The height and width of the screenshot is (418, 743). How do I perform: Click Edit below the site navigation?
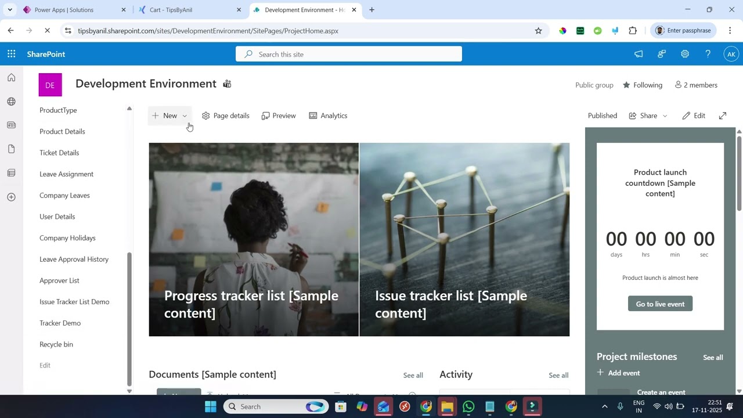coord(45,365)
